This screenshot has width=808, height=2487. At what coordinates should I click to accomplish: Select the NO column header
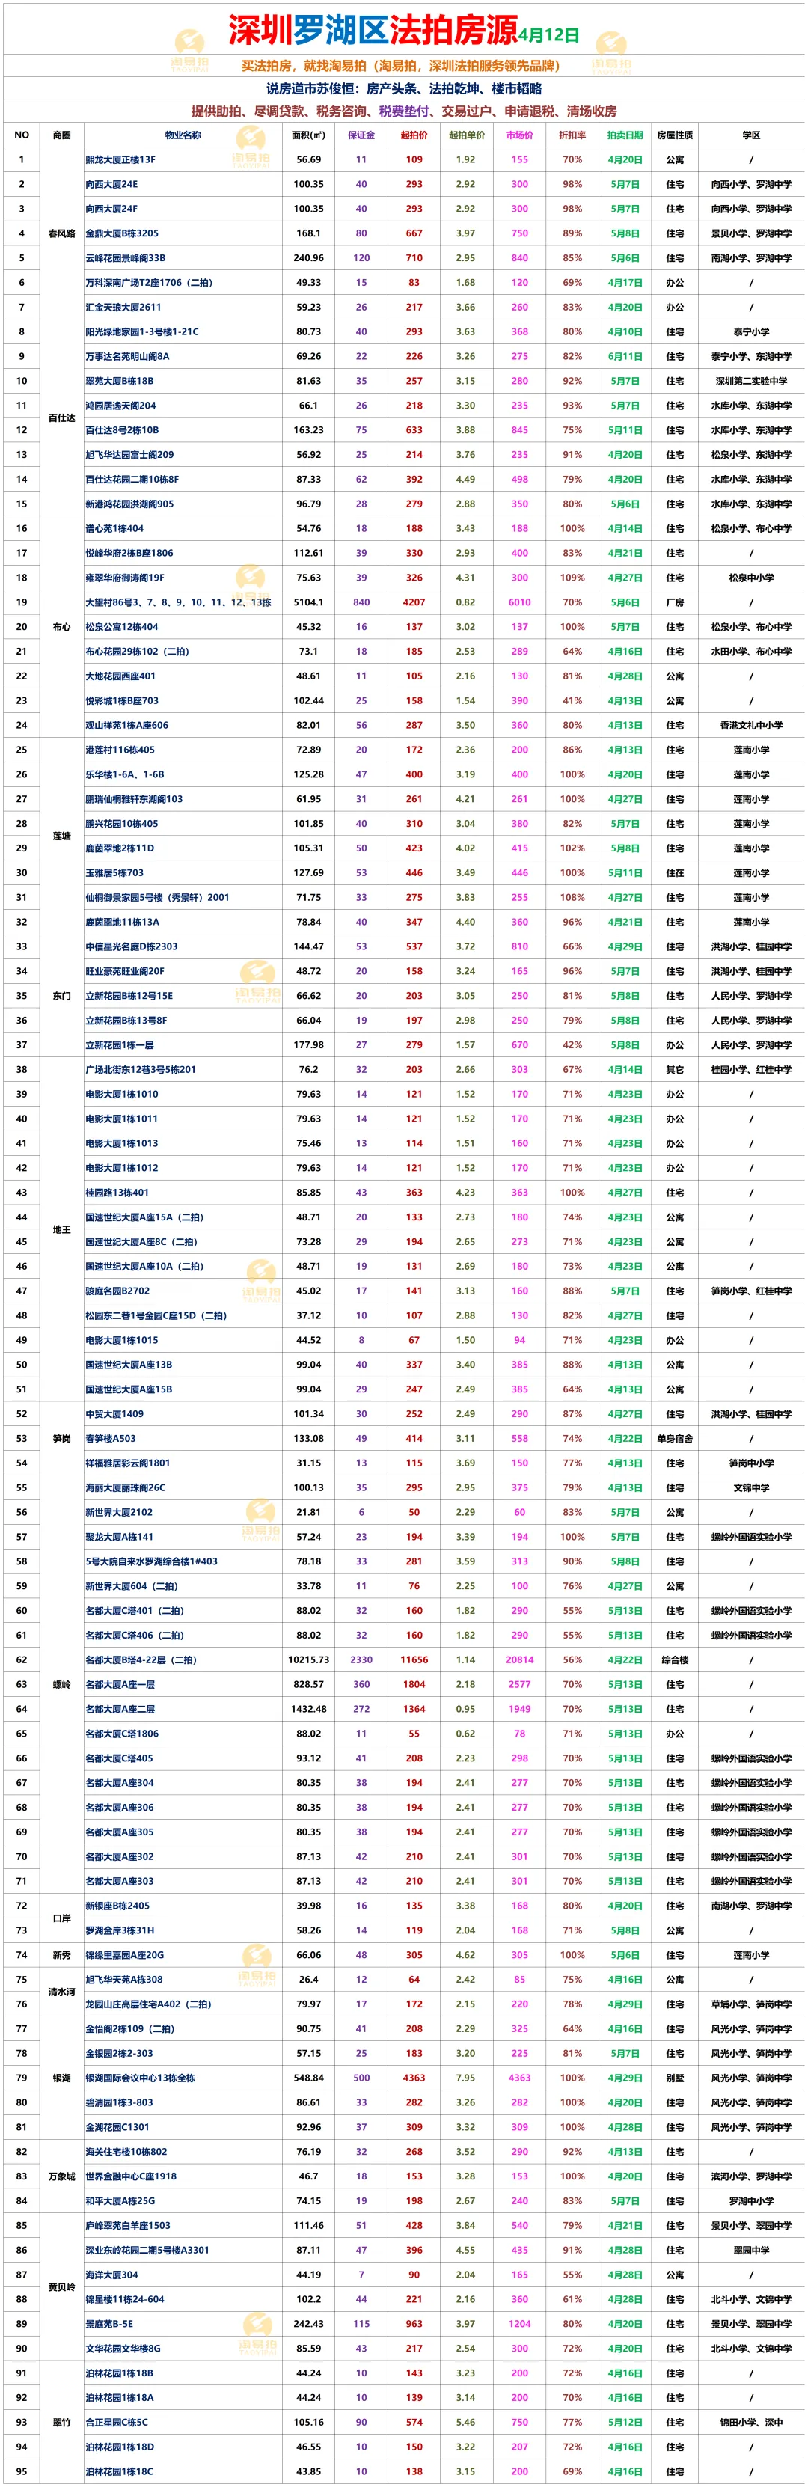point(22,135)
